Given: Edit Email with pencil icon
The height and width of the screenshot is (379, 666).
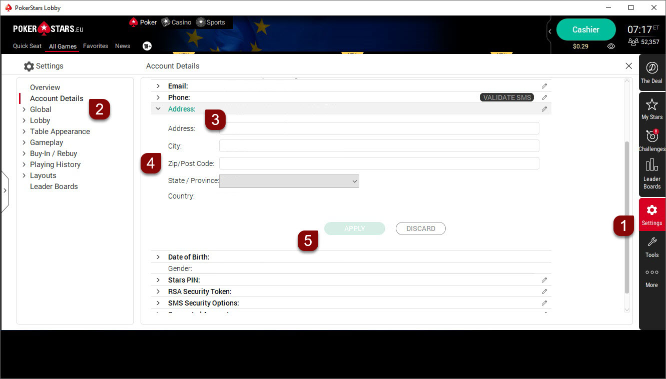Looking at the screenshot, I should click(x=544, y=86).
